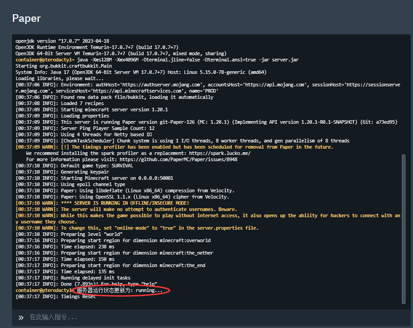Click the OpenJDK Runtime Environment Temurin line
The image size is (413, 328).
97,47
